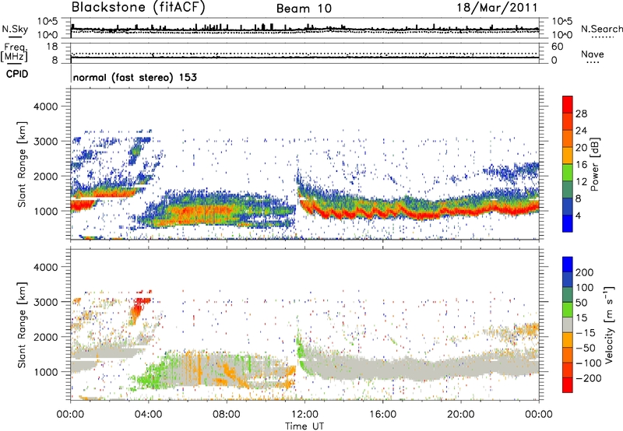Select "Slant Range [km]" label of velocity panel
Image resolution: width=623 pixels, height=431 pixels.
(22, 324)
